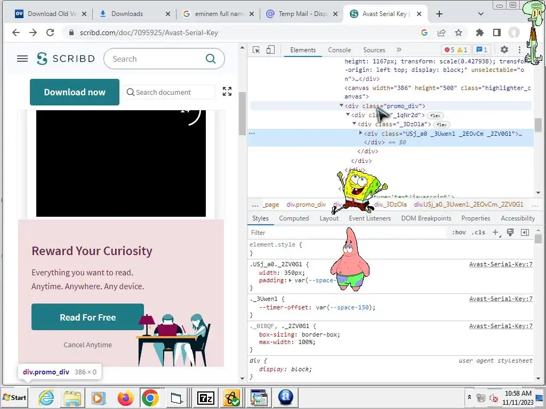Open 7-Zip from the taskbar
546x409 pixels.
pyautogui.click(x=205, y=398)
